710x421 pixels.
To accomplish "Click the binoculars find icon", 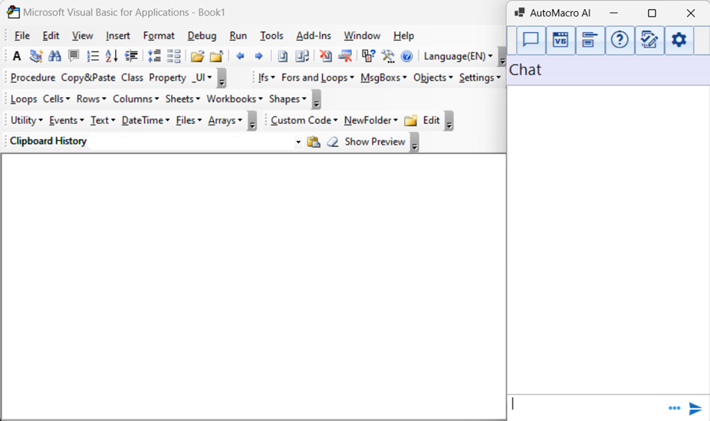I will (x=55, y=56).
